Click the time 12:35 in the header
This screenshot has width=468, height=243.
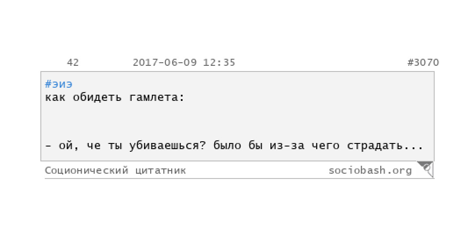[x=219, y=63]
